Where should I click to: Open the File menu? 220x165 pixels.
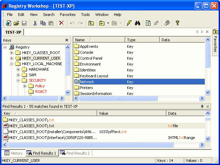click(10, 15)
